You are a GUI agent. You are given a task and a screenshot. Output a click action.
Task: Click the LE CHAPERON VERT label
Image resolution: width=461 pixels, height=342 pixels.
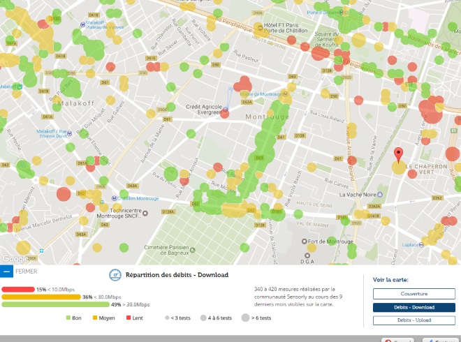point(426,169)
